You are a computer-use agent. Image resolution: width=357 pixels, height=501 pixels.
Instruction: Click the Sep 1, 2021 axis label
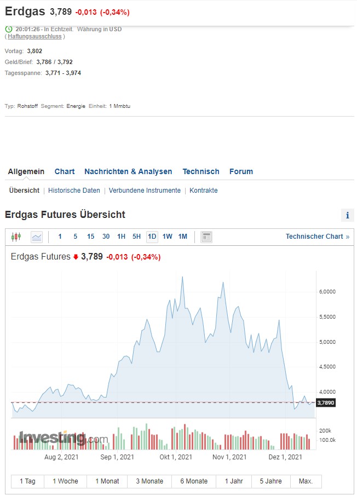pos(117,457)
